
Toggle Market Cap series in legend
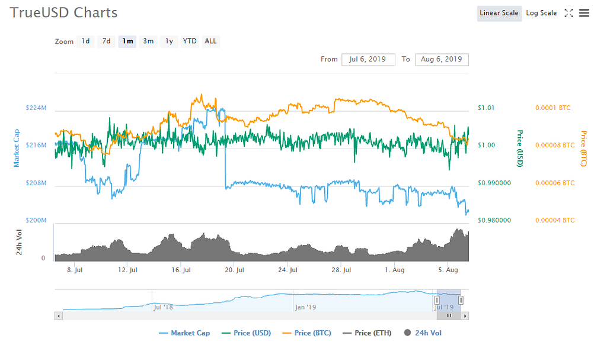pos(184,333)
